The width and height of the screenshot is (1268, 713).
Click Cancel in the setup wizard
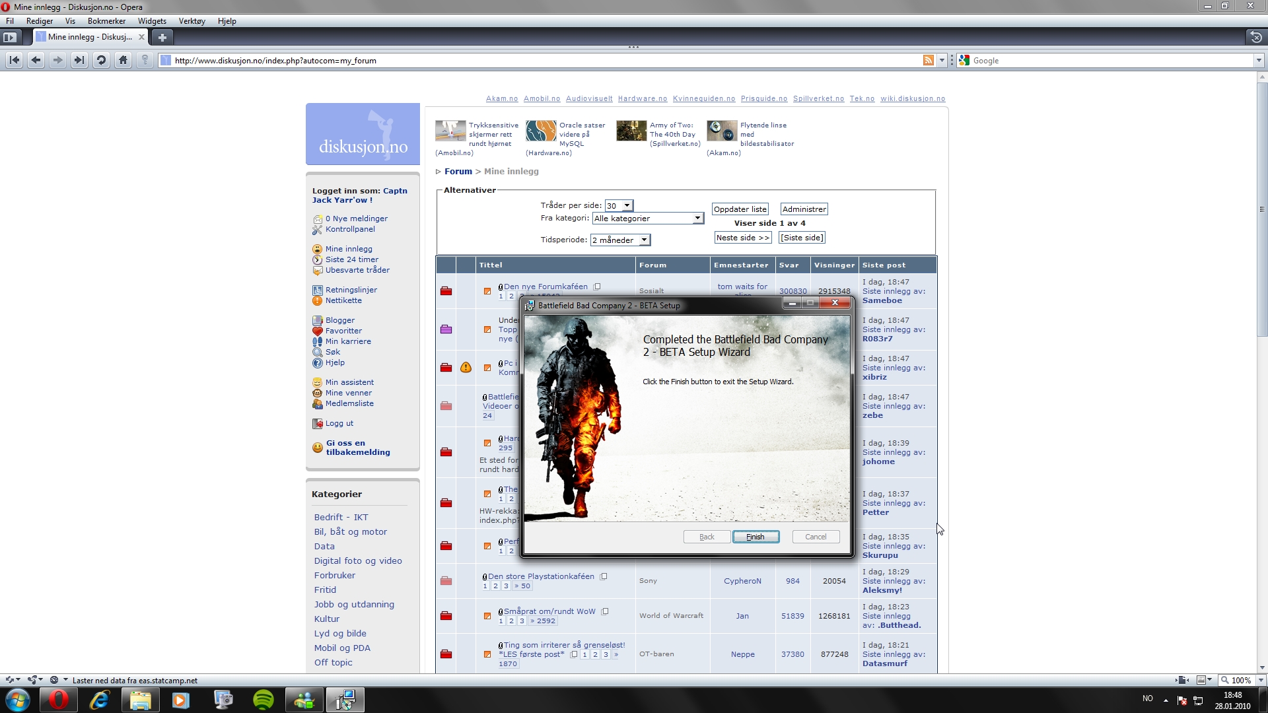point(816,537)
